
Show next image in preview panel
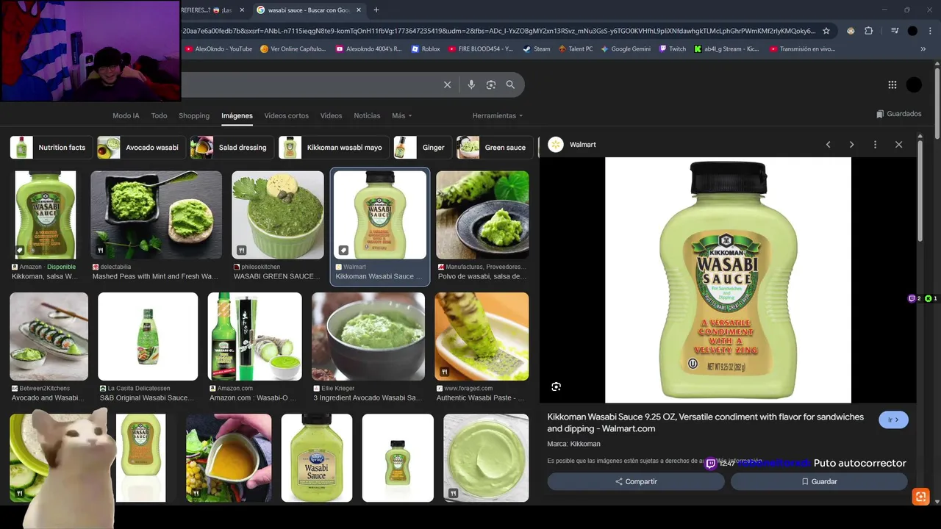(851, 145)
